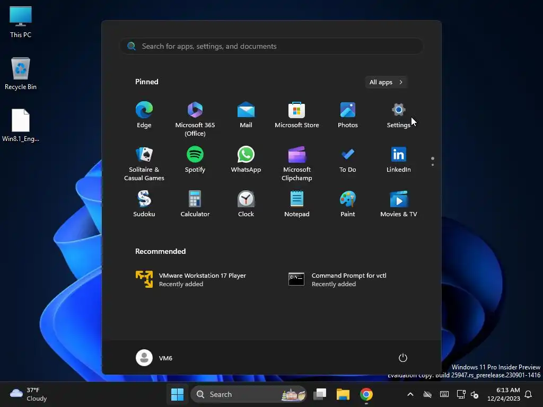The height and width of the screenshot is (407, 543).
Task: Click the muted volume tray icon
Action: [475, 394]
